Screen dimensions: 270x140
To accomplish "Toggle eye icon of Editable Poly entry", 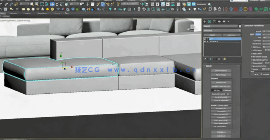I will (x=205, y=41).
